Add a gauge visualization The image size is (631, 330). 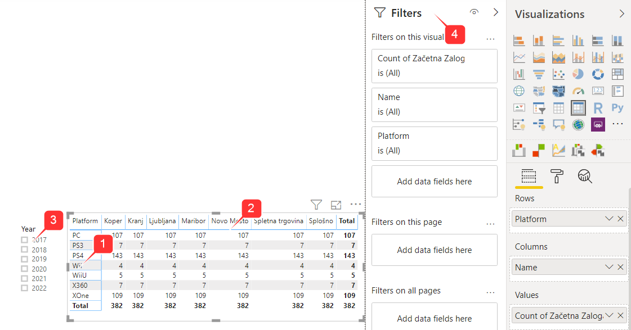(578, 91)
